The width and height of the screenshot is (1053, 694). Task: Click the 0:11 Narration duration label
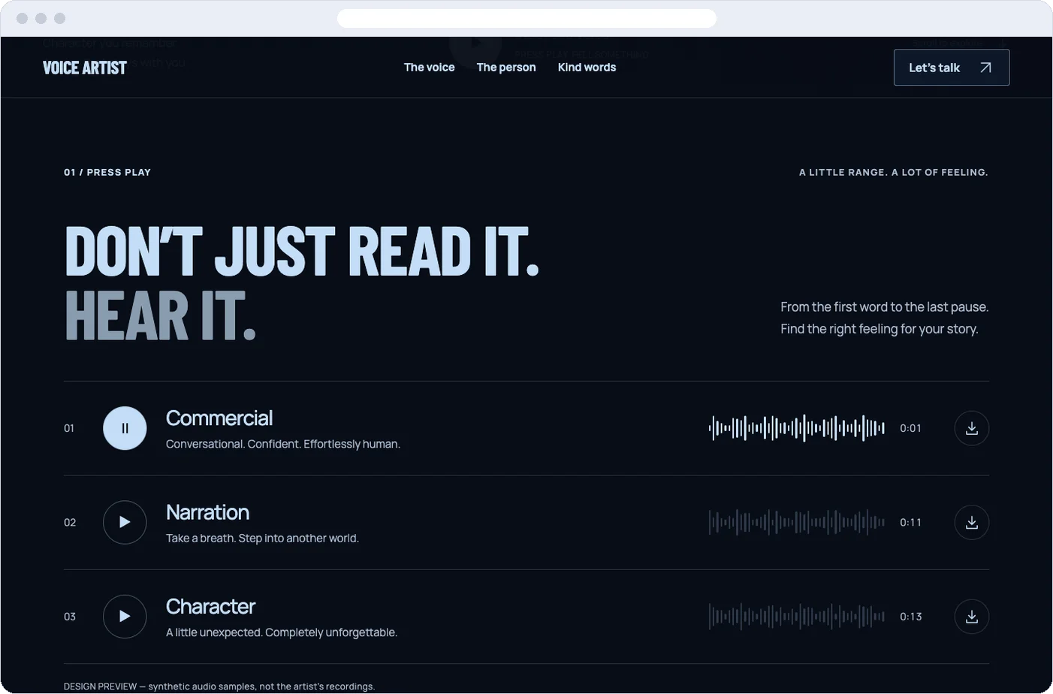[x=911, y=522]
